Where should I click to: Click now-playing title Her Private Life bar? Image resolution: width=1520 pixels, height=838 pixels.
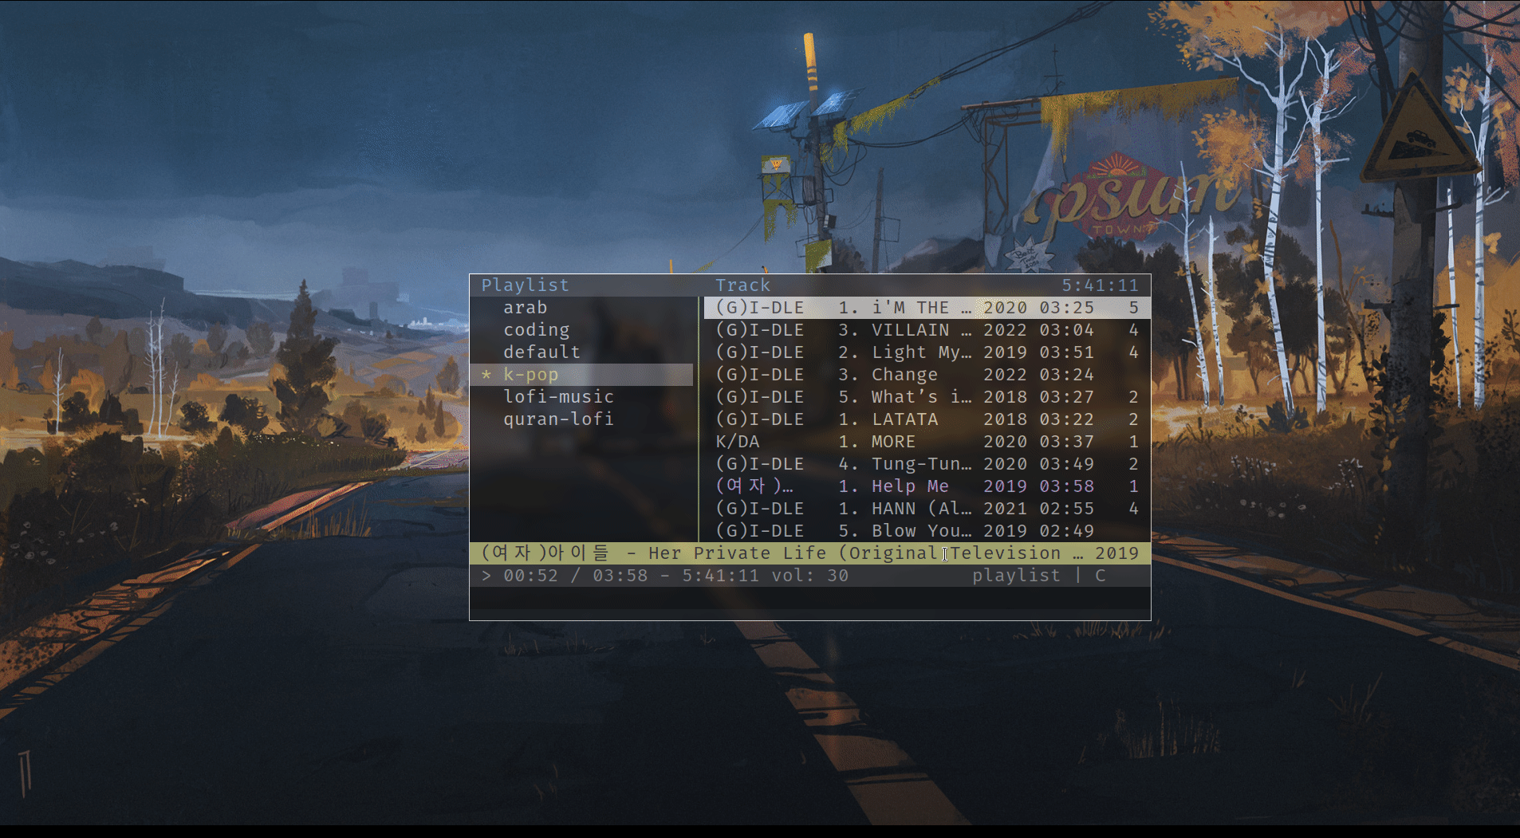coord(809,553)
